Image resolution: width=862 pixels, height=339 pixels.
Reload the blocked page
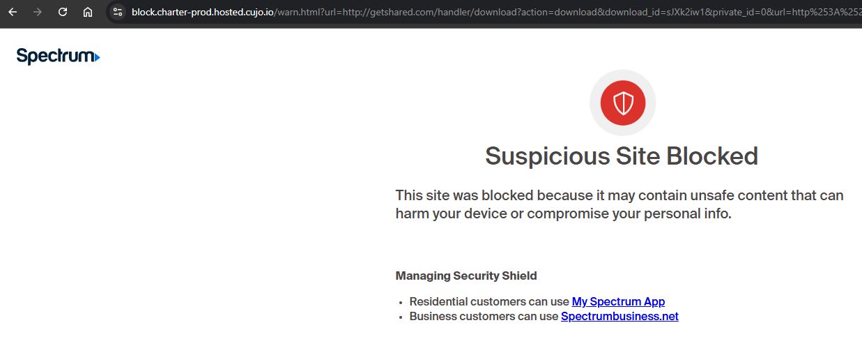click(63, 12)
